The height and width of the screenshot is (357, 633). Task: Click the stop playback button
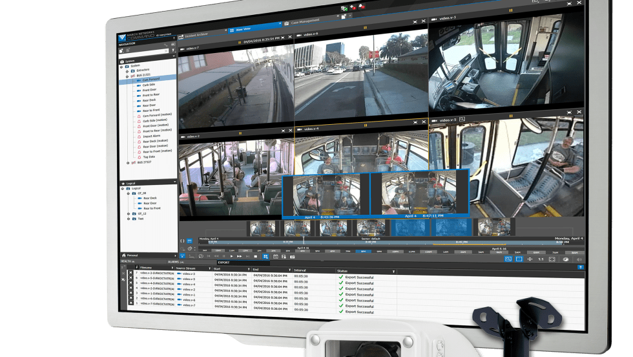pos(255,256)
